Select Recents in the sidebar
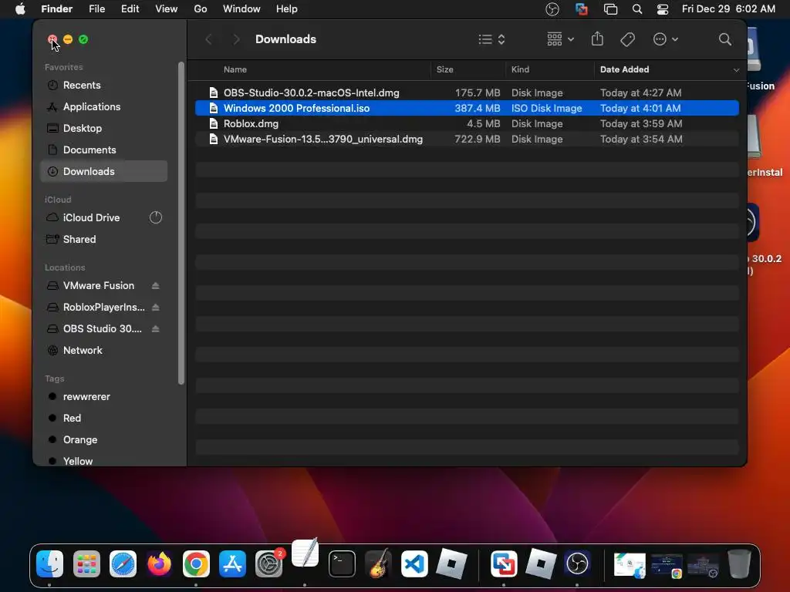Screen dimensions: 790x592 tap(103, 85)
